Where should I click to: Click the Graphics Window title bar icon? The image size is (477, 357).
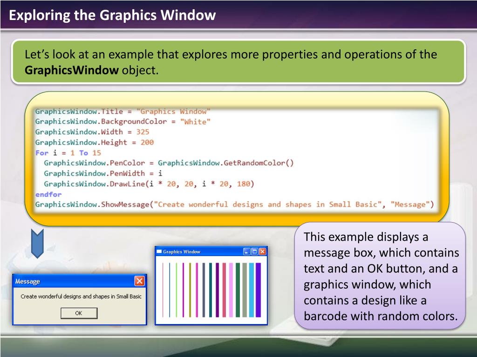159,251
